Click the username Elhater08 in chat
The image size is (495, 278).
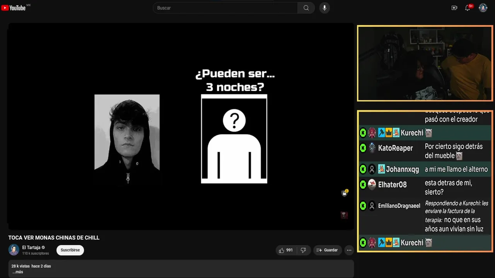point(392,185)
